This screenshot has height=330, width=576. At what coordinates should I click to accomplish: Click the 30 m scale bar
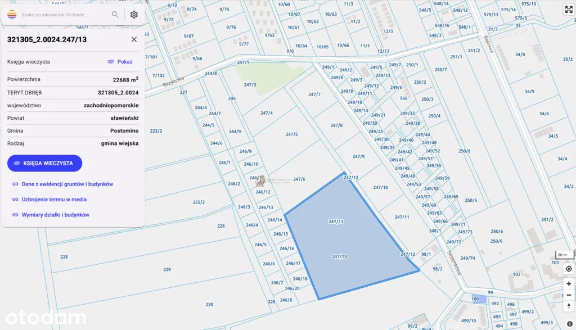point(564,255)
